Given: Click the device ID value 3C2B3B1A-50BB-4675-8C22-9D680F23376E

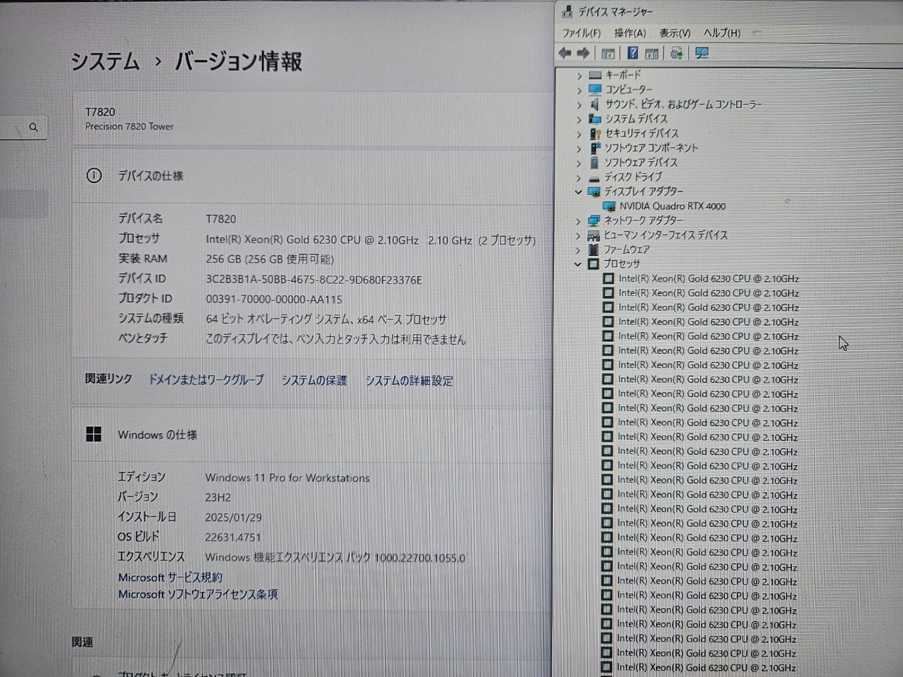Looking at the screenshot, I should click(314, 280).
